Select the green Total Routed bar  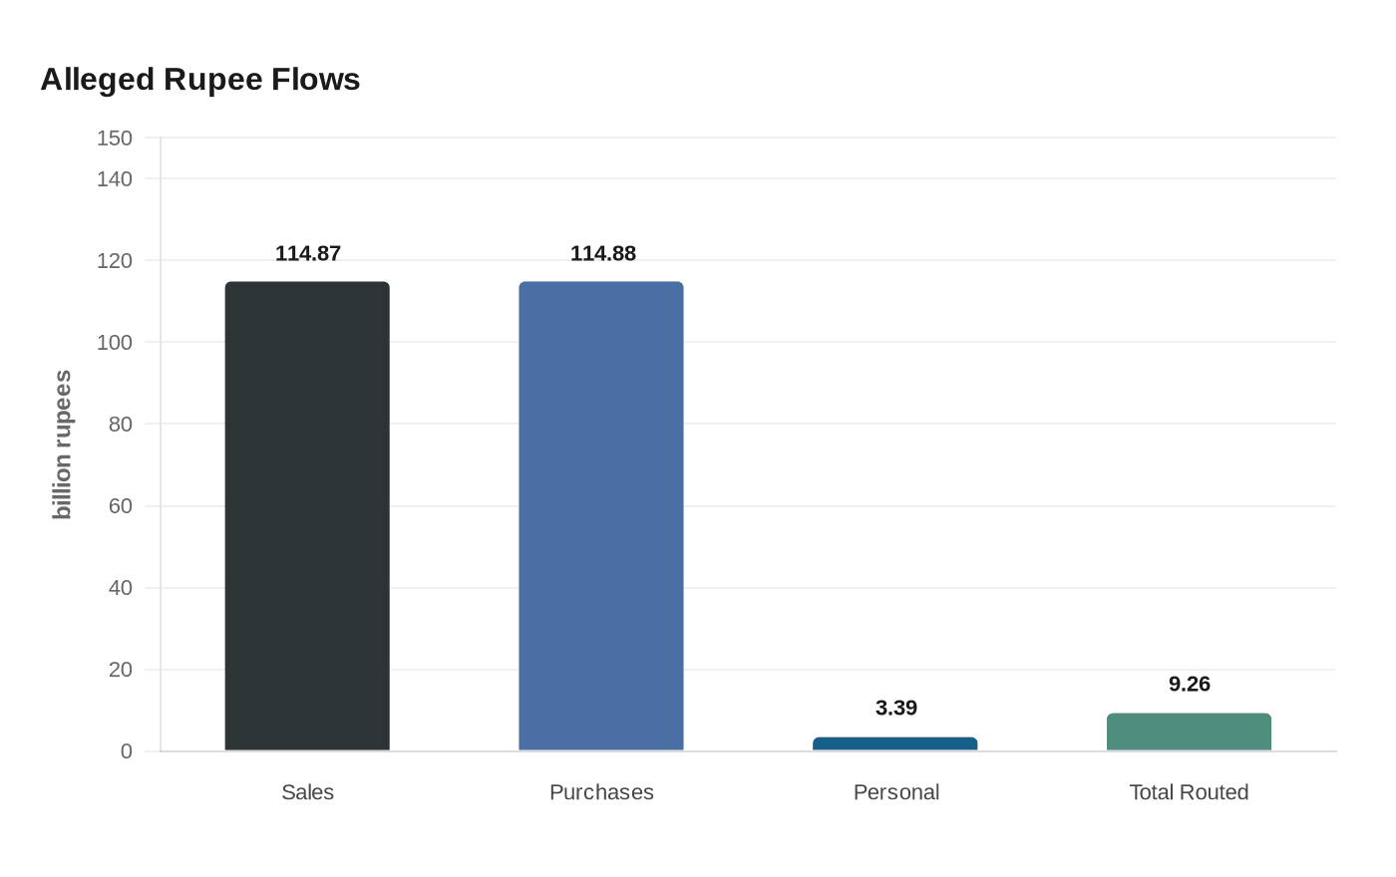(1189, 732)
